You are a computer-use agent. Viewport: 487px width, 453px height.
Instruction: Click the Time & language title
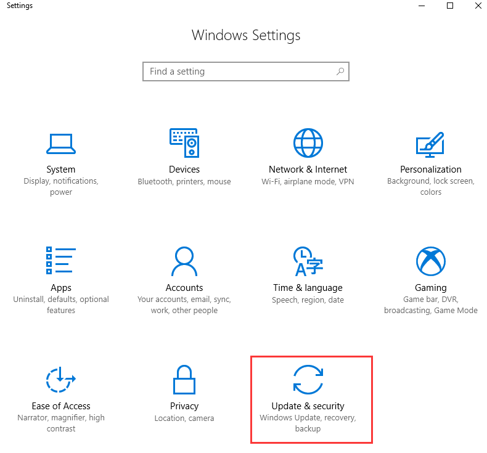point(308,288)
